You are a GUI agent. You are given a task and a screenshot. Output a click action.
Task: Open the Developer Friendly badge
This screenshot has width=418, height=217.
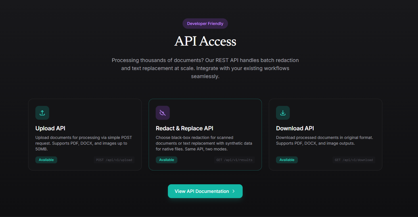[205, 24]
